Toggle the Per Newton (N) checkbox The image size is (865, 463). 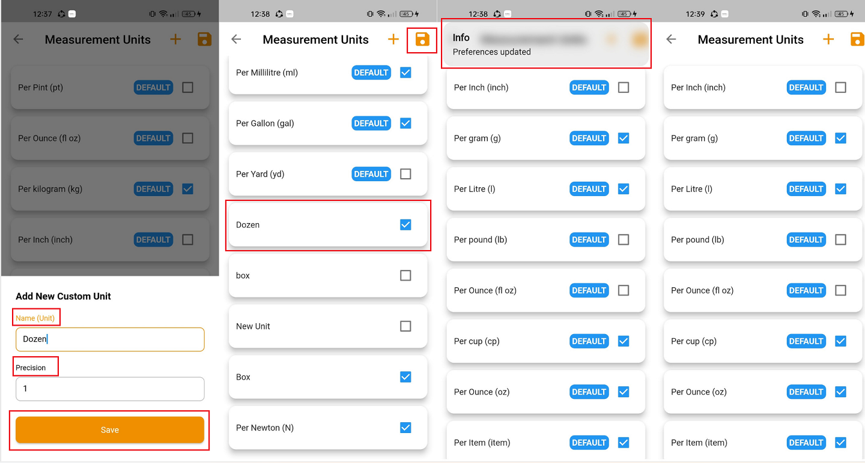tap(405, 428)
